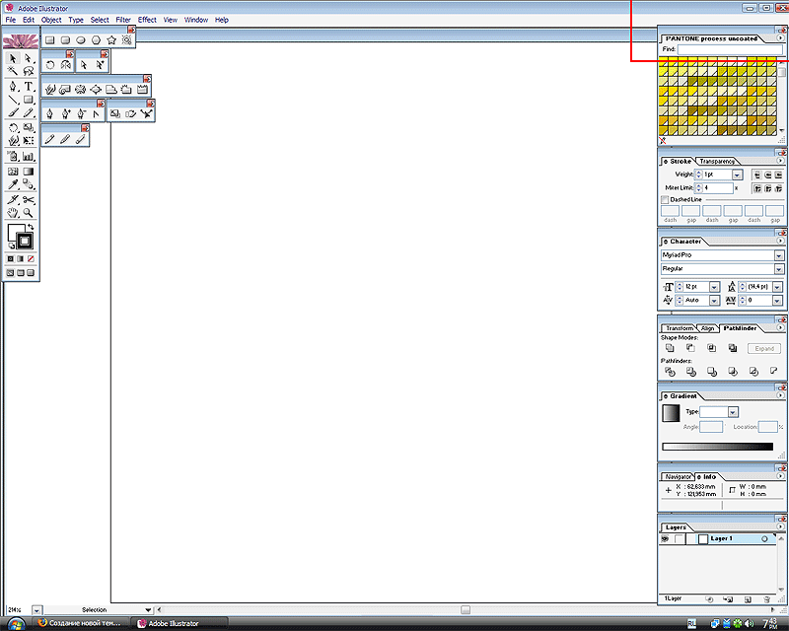Select the Selection (black arrow) tool

pos(13,58)
